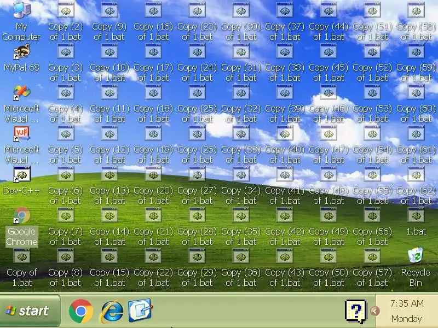The image size is (438, 328).
Task: Select Copy (21) of 1.bat icon
Action: coord(153,215)
